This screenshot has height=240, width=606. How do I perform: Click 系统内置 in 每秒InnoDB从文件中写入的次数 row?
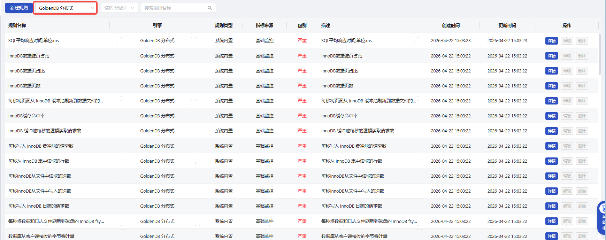coord(224,191)
